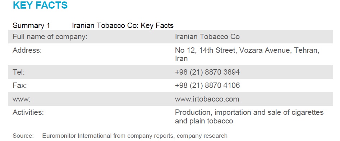Click the Fax label
This screenshot has height=141, width=340.
pyautogui.click(x=20, y=85)
